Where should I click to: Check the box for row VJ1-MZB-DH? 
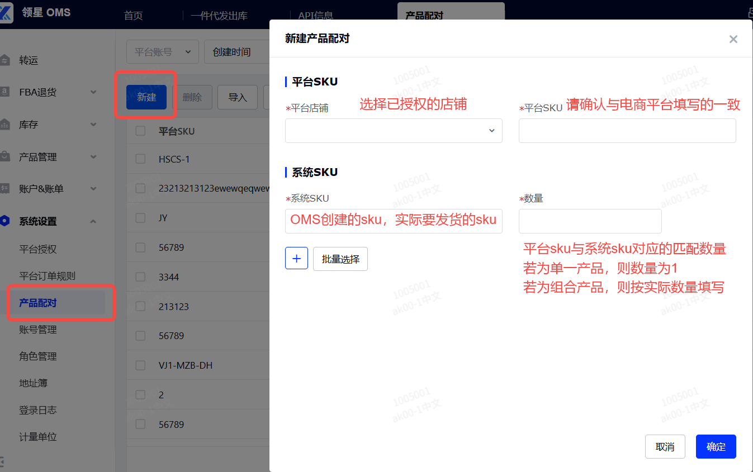140,365
